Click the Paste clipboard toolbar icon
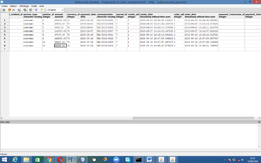This screenshot has height=163, width=261. point(25,10)
